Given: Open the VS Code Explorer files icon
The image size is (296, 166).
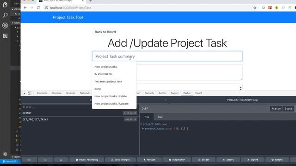Looking at the screenshot, I should pos(5,5).
